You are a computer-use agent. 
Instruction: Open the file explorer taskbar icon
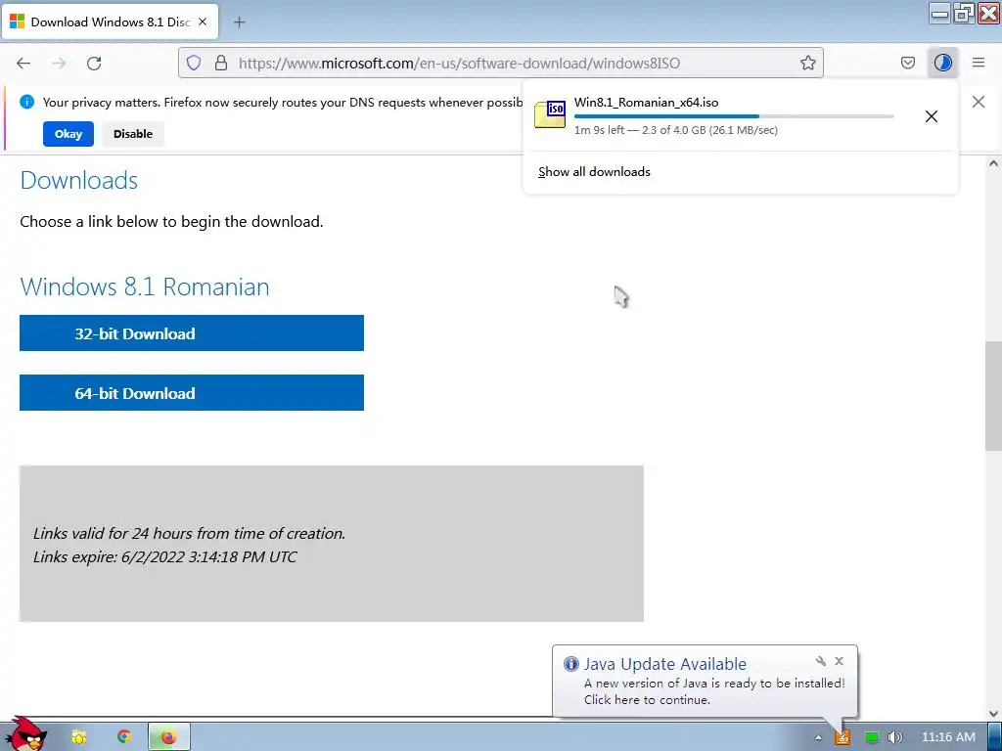click(79, 737)
